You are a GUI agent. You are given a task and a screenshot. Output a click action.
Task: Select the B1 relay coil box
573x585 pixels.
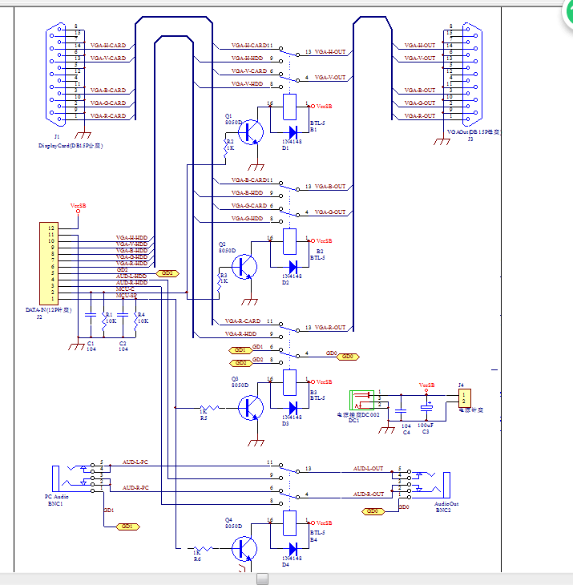pyautogui.click(x=292, y=106)
